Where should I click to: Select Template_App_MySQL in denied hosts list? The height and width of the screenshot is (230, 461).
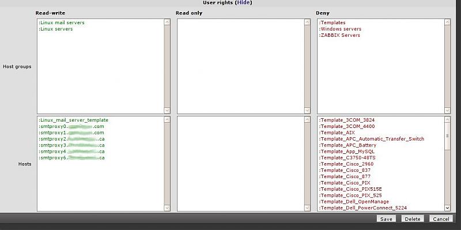coord(347,152)
